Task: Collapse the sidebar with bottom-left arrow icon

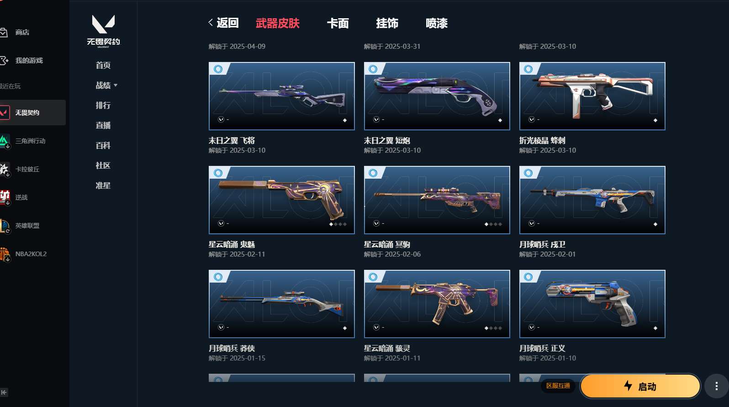Action: [4, 392]
